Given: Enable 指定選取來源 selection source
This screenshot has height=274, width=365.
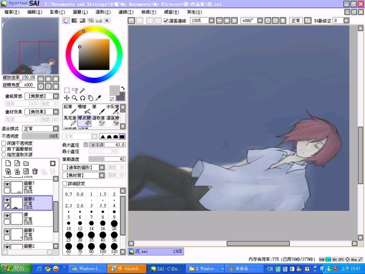Looking at the screenshot, I should 4,155.
